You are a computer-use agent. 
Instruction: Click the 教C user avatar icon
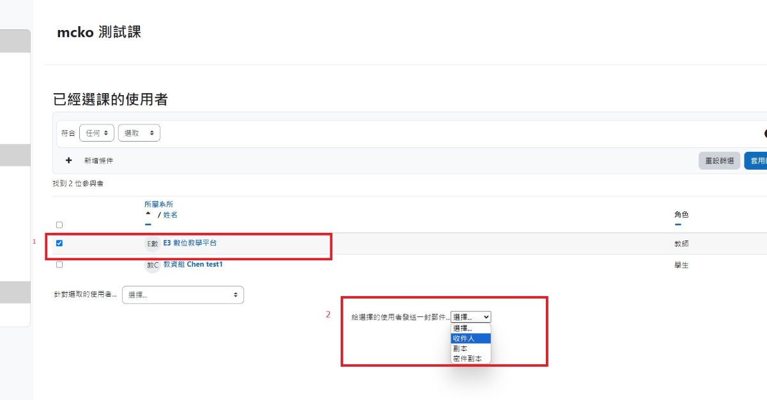(x=152, y=265)
